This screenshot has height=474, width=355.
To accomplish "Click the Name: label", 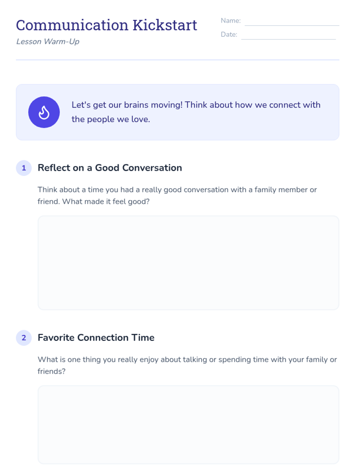I will [231, 21].
